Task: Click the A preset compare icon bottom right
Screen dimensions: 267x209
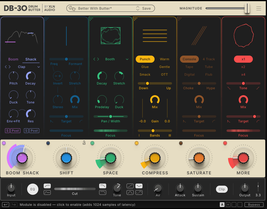Action: pos(222,204)
